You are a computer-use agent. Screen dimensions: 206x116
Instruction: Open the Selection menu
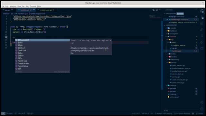coord(13,6)
